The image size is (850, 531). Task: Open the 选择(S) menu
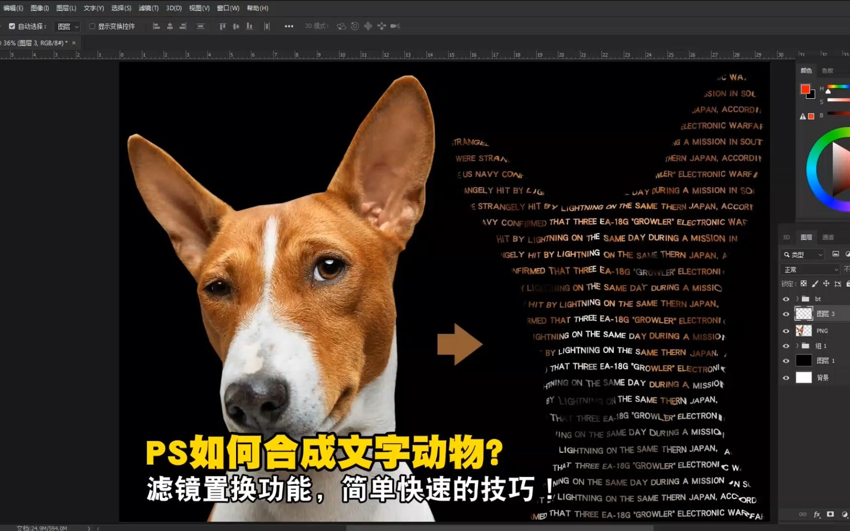[121, 8]
